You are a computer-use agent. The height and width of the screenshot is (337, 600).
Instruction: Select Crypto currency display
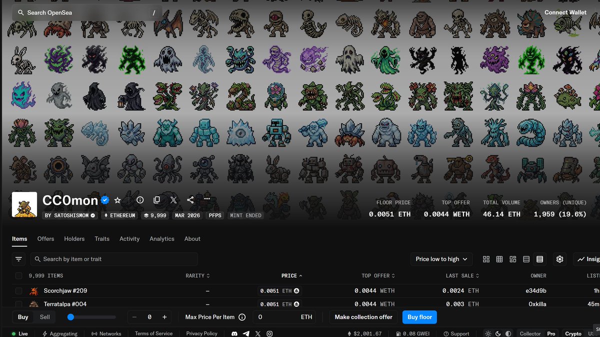(573, 334)
